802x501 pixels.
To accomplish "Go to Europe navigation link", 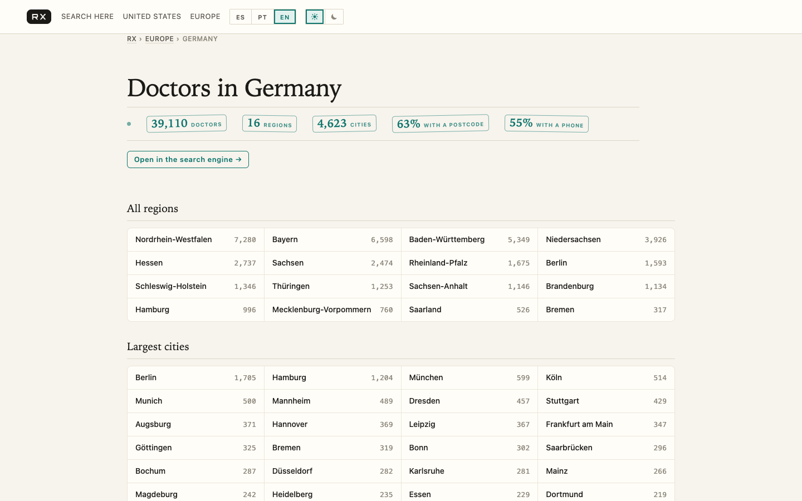I will click(x=206, y=17).
